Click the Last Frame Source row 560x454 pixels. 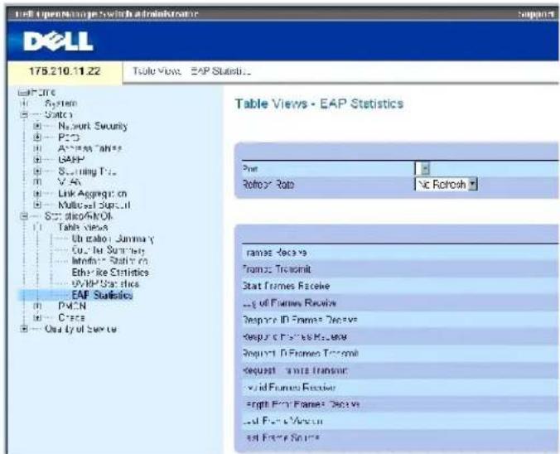coord(399,438)
